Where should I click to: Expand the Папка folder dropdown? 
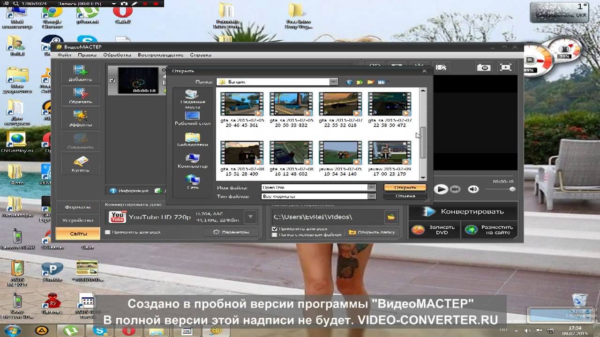click(333, 82)
